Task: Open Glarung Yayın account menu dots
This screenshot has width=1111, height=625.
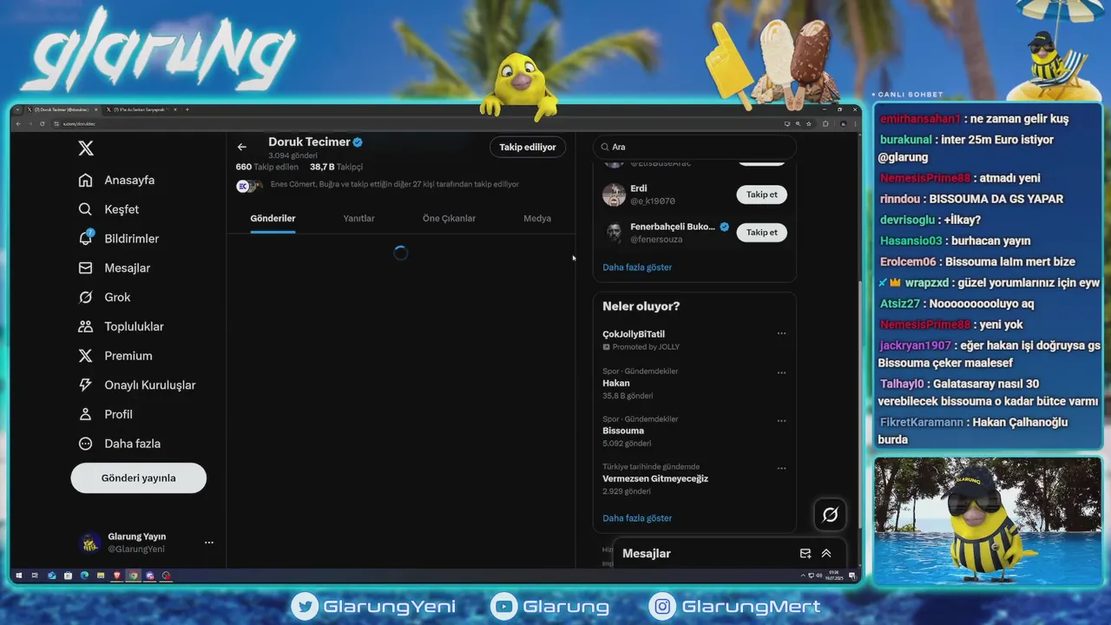Action: (x=208, y=543)
